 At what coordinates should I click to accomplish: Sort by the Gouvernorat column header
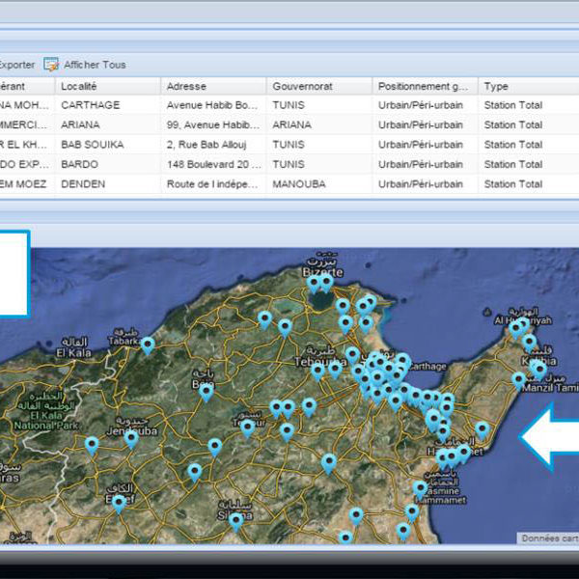pyautogui.click(x=302, y=87)
